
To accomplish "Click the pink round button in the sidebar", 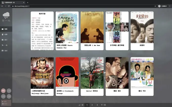I will point(3,91).
